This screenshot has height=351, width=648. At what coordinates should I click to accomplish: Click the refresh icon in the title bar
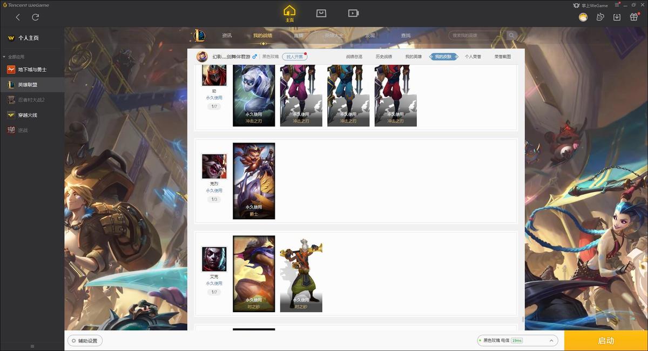click(x=36, y=17)
